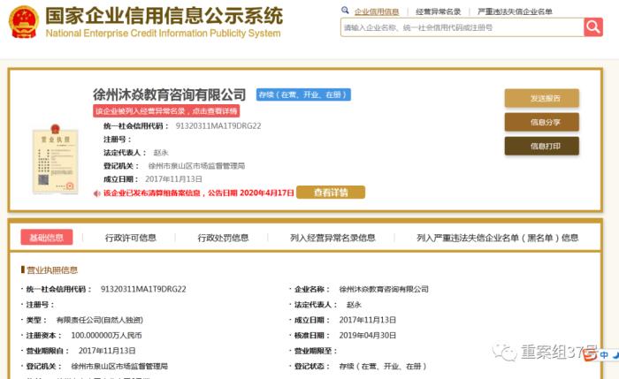Viewport: 619px width, 379px height.
Task: Click the red speaker announcement icon
Action: [x=97, y=193]
